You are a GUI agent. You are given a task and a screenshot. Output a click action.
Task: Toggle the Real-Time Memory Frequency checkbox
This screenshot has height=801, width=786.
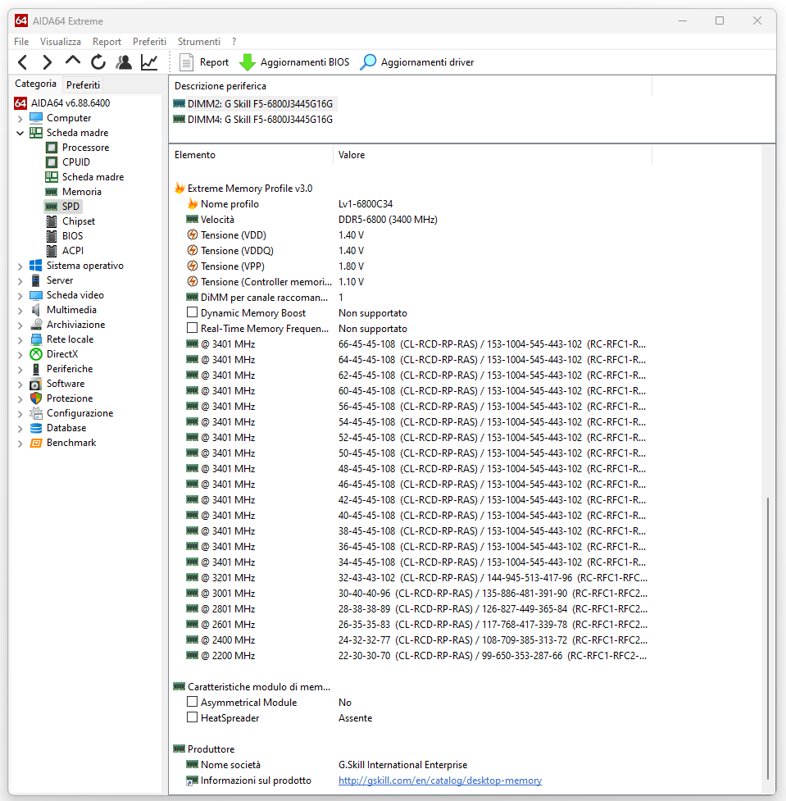192,327
